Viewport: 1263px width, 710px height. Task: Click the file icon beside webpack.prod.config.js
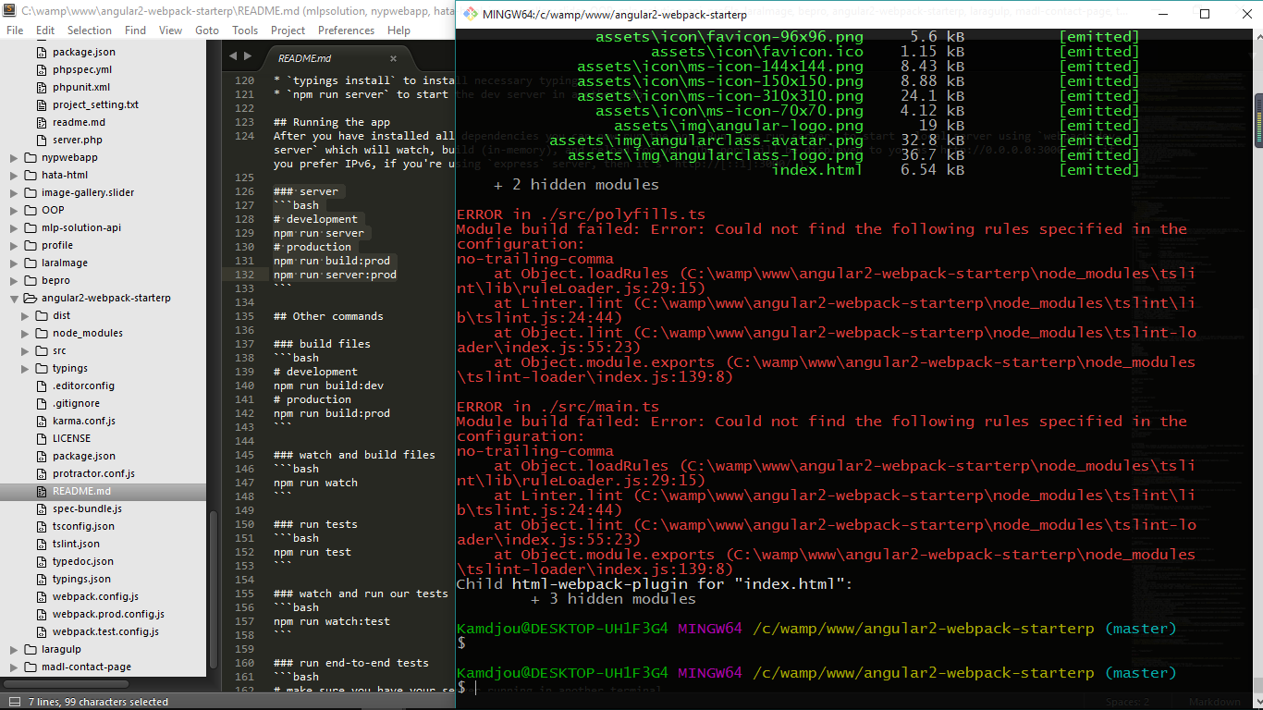coord(41,614)
